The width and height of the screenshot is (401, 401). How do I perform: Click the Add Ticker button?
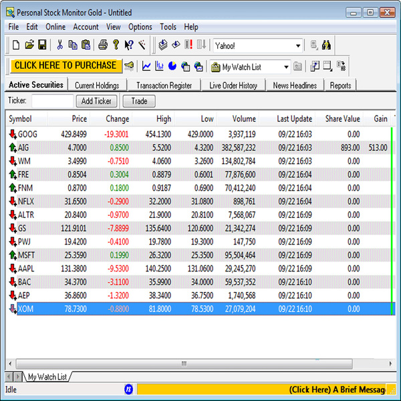pos(96,101)
